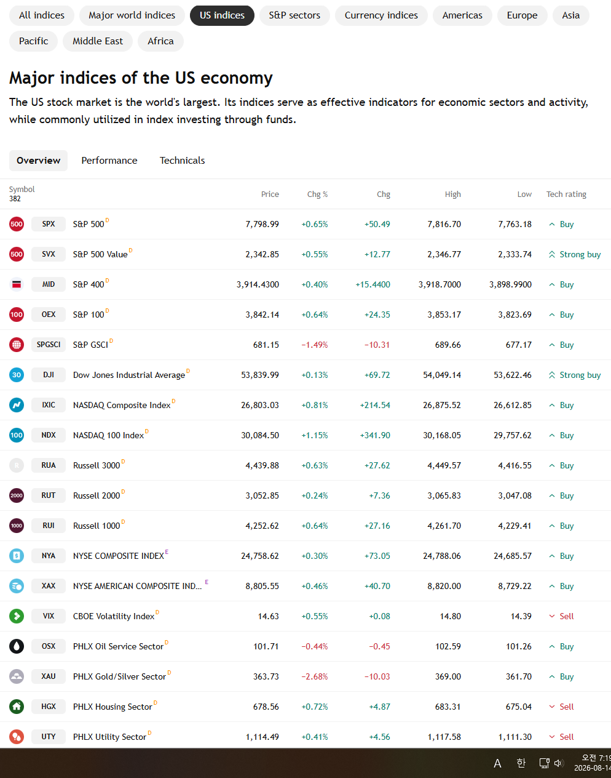Open the NASDAQ 100 Index link
Screen dimensions: 611x778
pyautogui.click(x=108, y=435)
